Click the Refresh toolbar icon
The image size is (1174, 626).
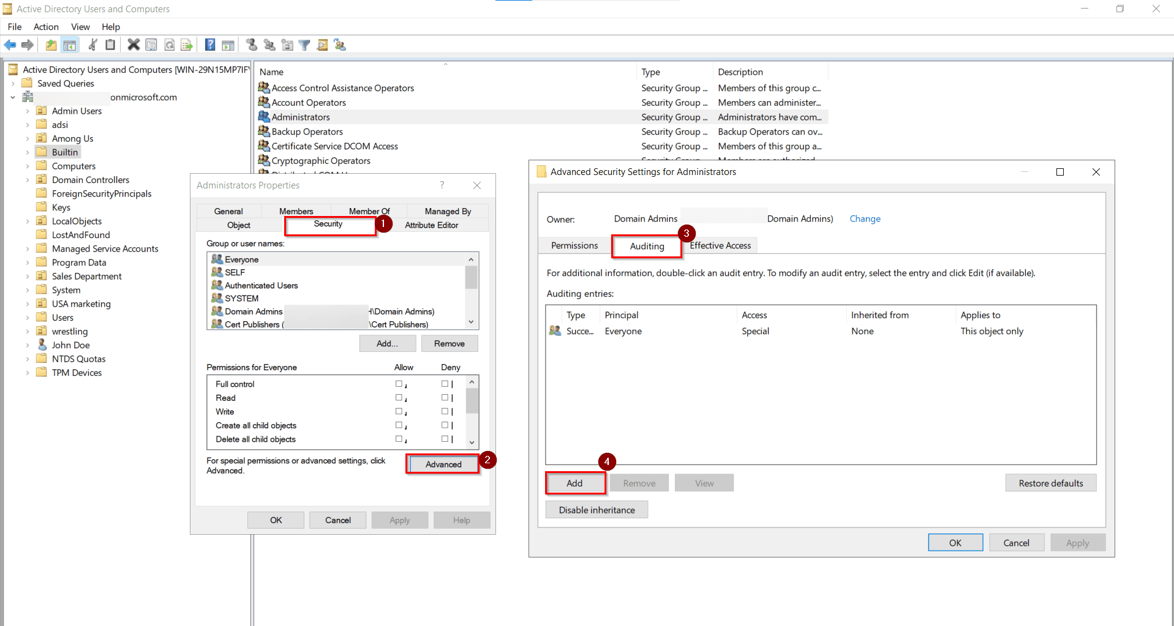pos(169,45)
